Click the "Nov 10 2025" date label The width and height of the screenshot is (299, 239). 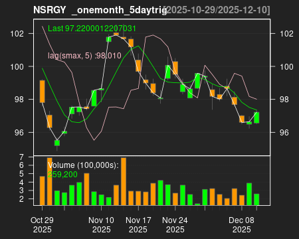coord(101,225)
